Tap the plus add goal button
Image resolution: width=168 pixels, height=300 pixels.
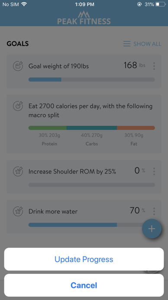point(152,229)
